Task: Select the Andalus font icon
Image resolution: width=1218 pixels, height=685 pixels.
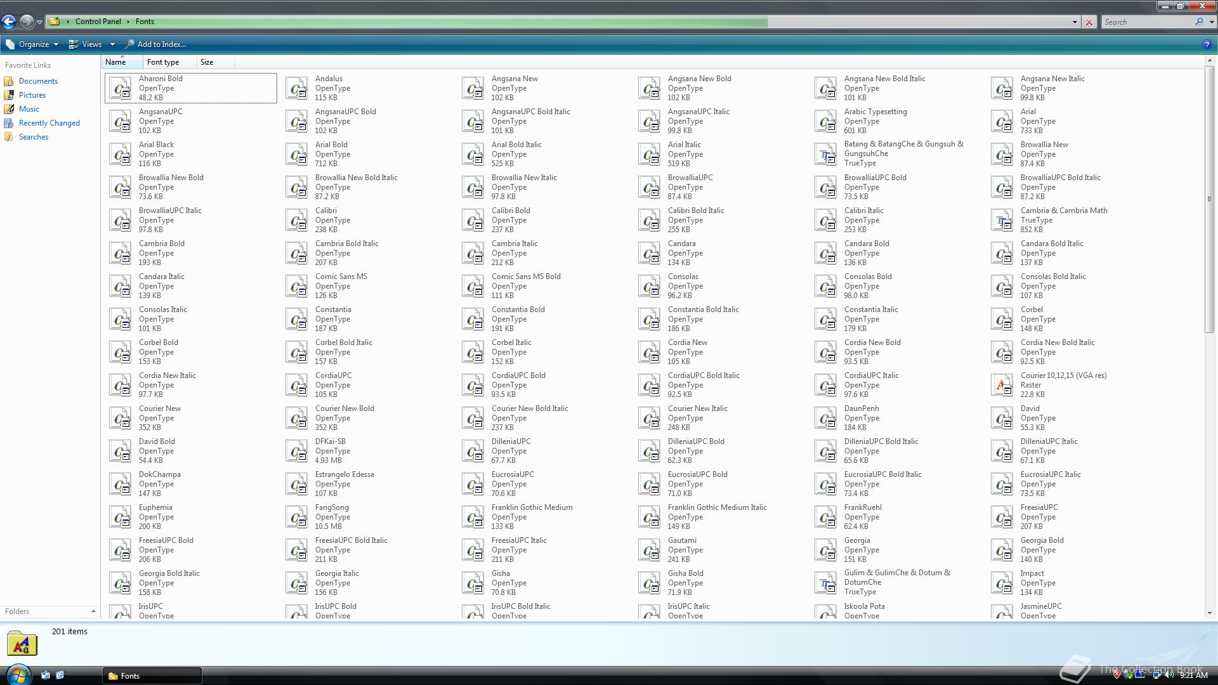Action: click(297, 88)
